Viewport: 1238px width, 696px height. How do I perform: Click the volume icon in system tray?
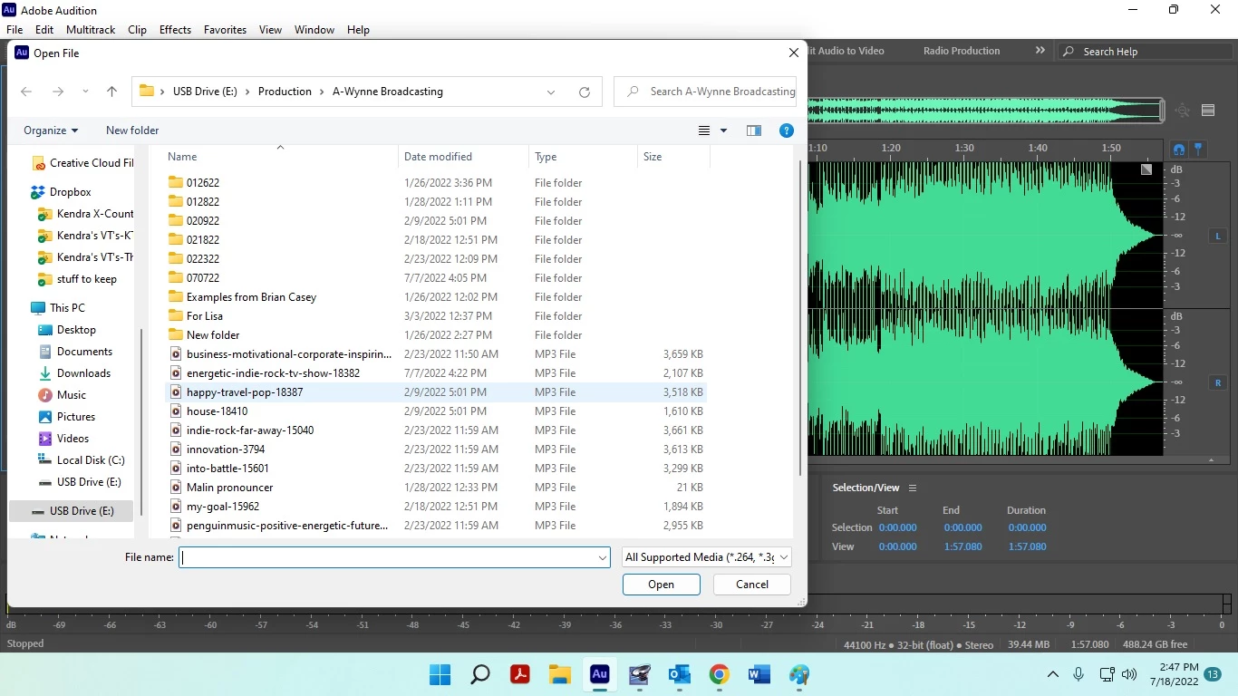1128,674
